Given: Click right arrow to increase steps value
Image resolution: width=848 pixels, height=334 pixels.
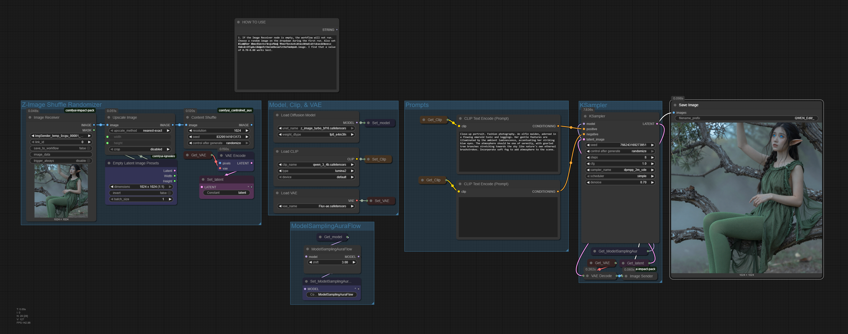Looking at the screenshot, I should [x=652, y=157].
